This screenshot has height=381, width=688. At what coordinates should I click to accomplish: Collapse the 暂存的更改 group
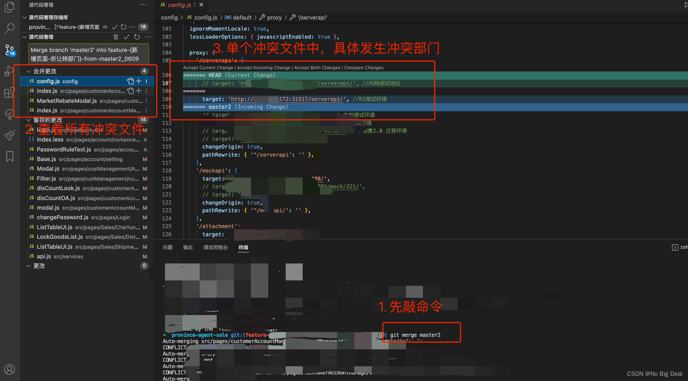[x=28, y=120]
